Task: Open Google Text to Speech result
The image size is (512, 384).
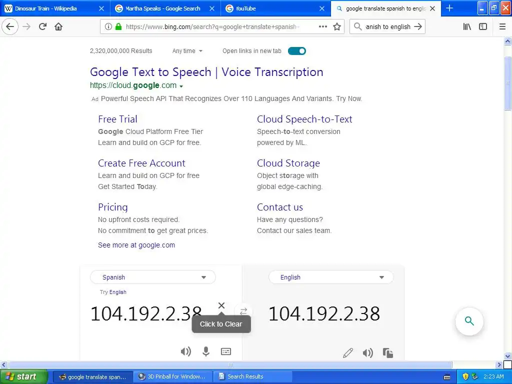Action: coord(206,72)
